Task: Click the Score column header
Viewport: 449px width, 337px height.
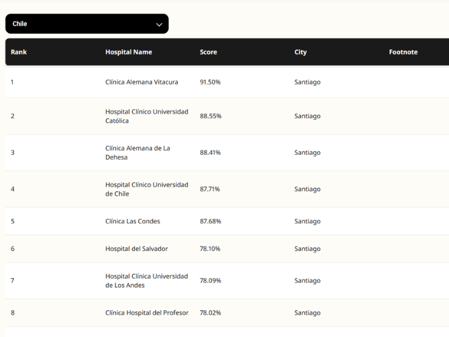Action: 208,53
